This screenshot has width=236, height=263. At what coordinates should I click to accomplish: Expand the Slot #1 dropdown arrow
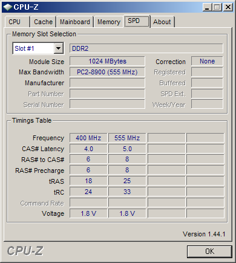click(x=59, y=48)
